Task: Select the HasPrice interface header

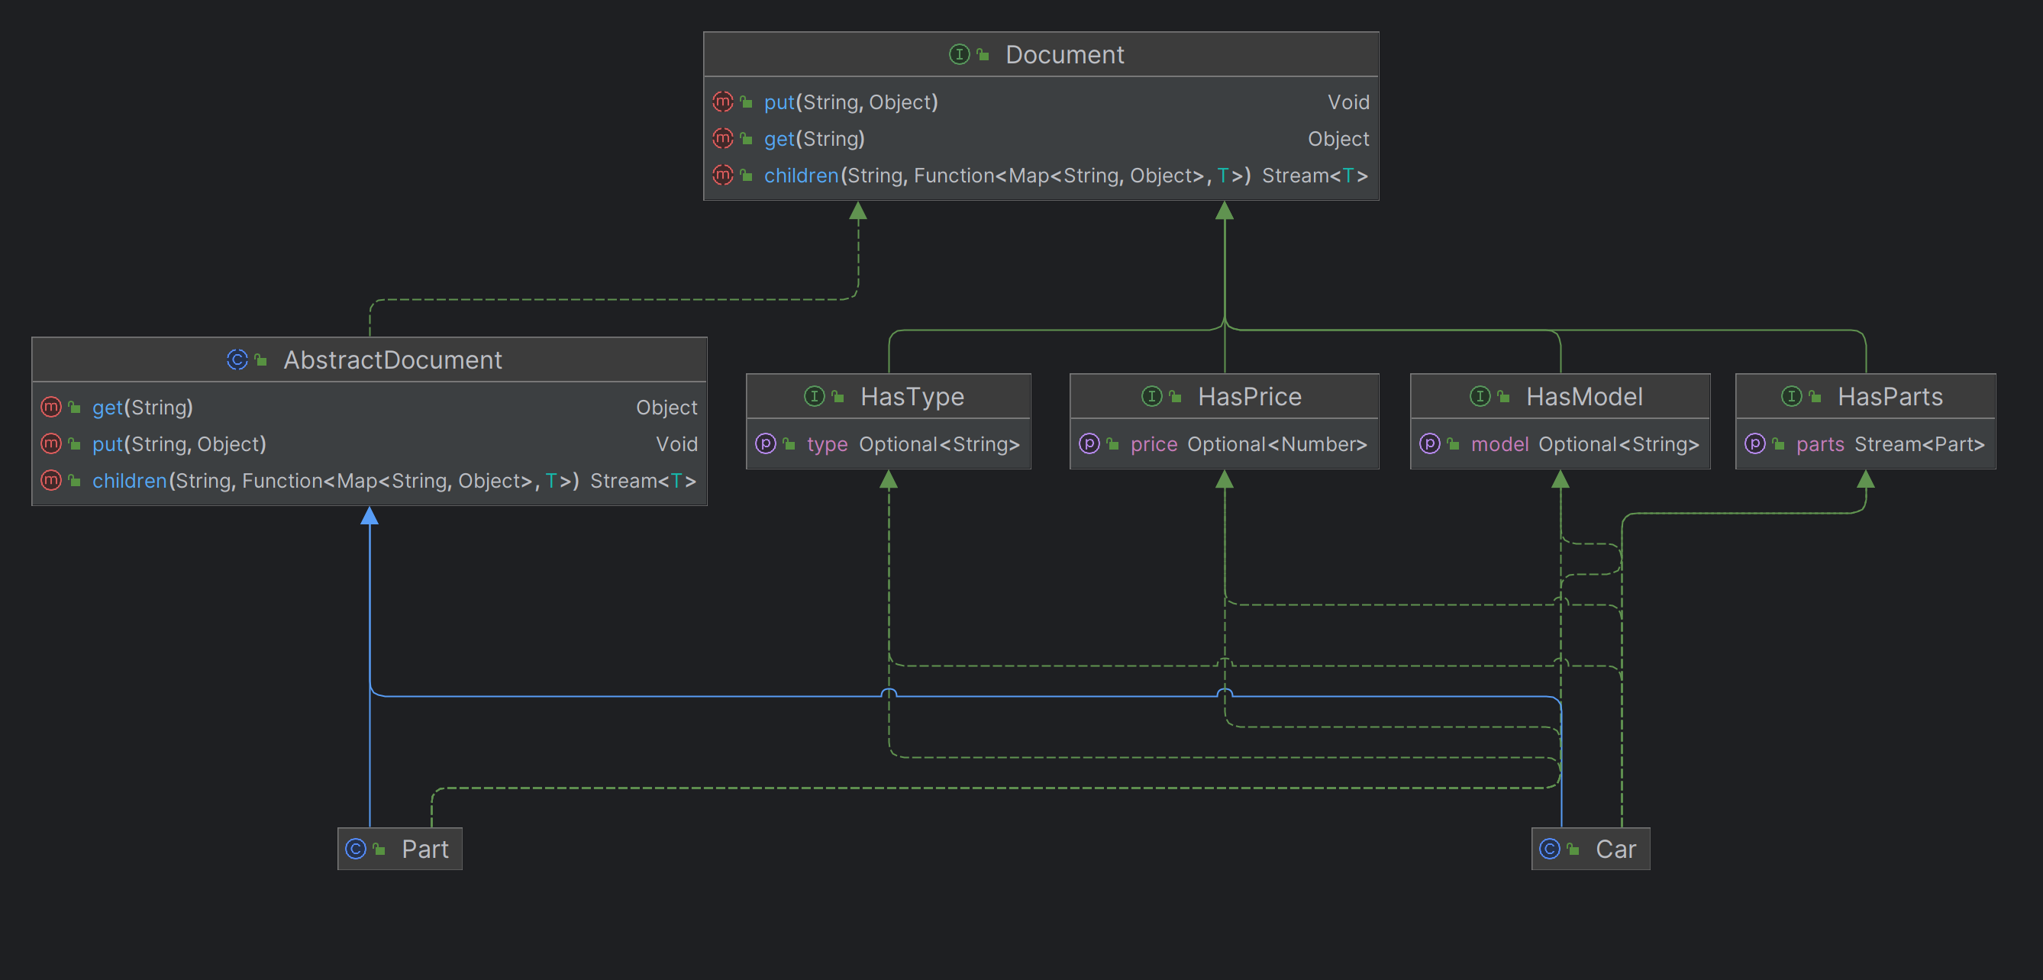Action: (x=1249, y=396)
